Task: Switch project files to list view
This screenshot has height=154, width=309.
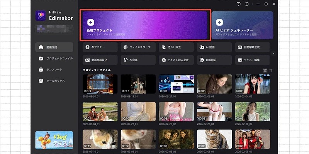Action: [x=271, y=70]
